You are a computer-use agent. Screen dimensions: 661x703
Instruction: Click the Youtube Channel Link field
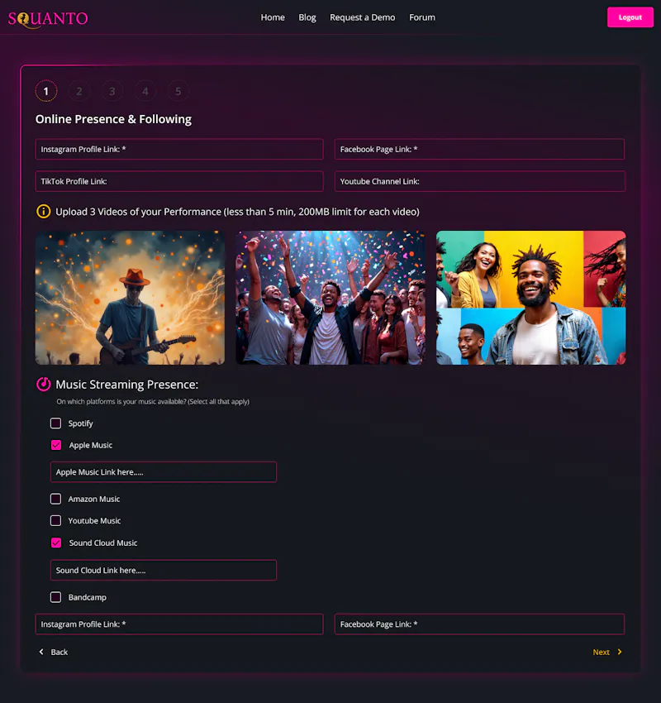(x=479, y=181)
